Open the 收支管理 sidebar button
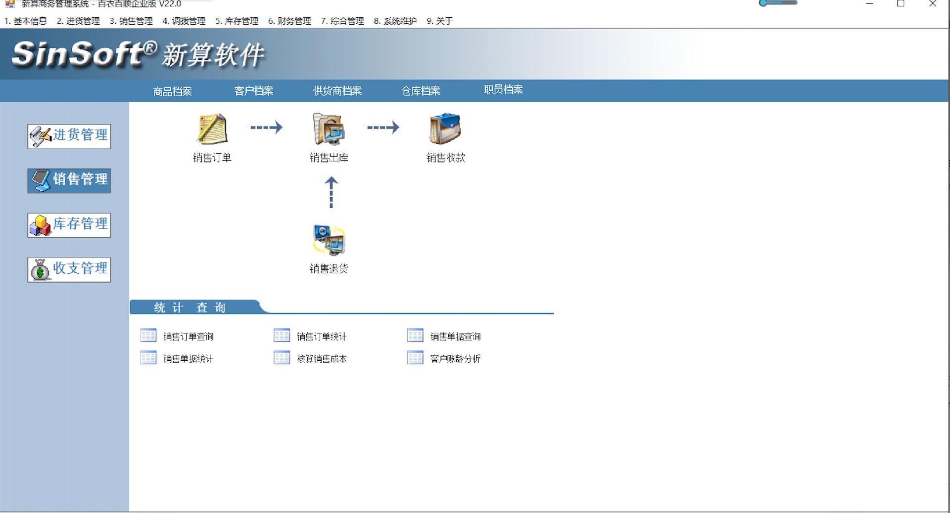 (x=69, y=269)
